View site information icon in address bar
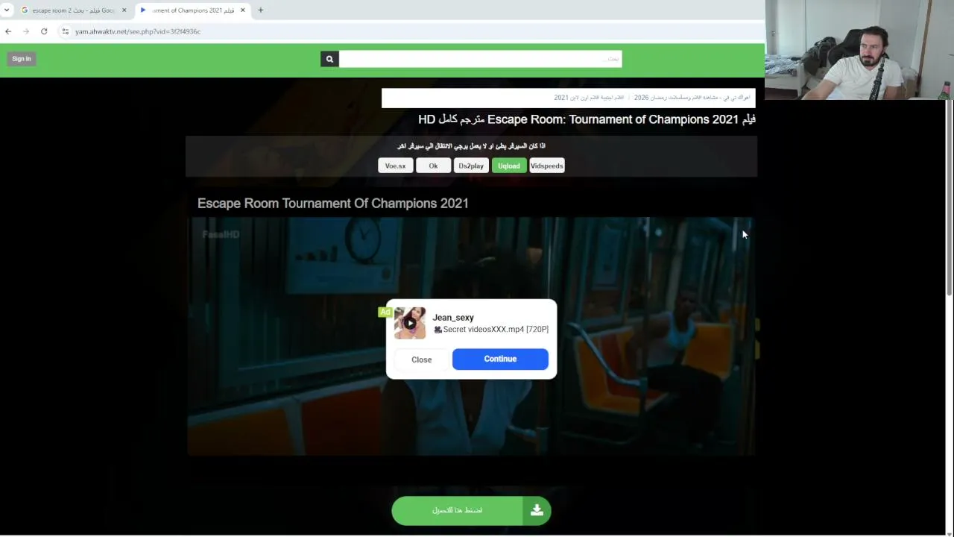 point(66,31)
